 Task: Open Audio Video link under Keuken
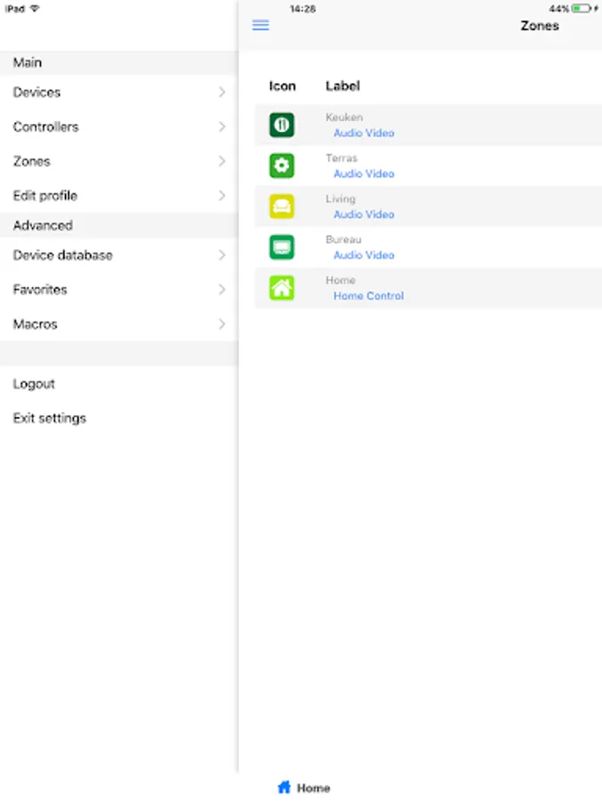pyautogui.click(x=364, y=133)
